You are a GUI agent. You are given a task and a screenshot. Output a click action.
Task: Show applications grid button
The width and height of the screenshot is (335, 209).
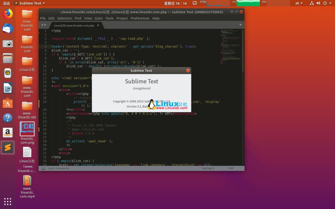tap(8, 201)
